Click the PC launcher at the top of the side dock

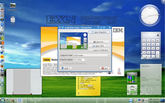pos(2,6)
